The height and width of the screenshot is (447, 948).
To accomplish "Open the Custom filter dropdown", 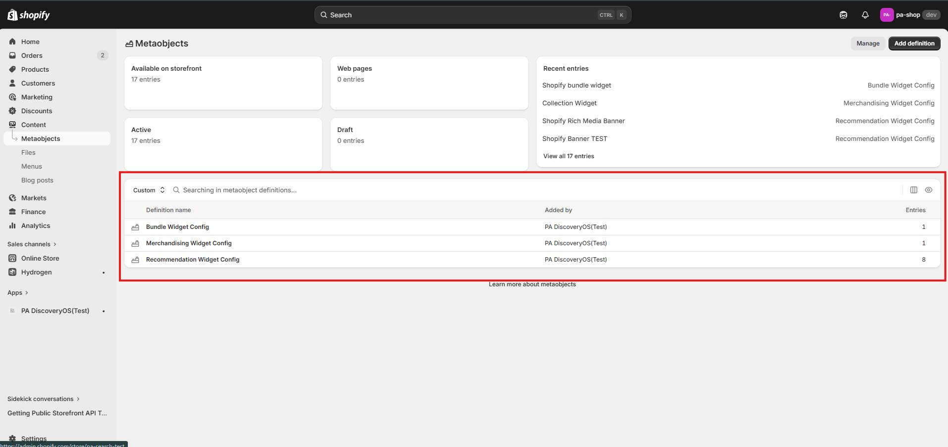I will point(149,190).
